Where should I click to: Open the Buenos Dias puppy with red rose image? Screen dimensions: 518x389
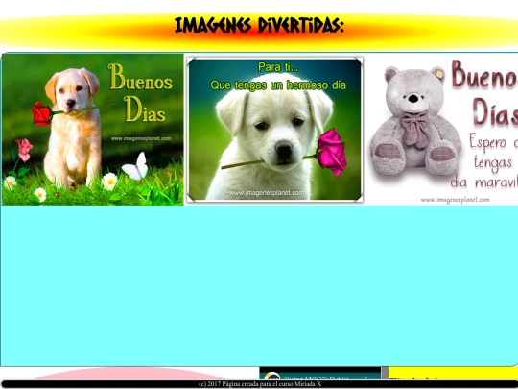click(92, 130)
